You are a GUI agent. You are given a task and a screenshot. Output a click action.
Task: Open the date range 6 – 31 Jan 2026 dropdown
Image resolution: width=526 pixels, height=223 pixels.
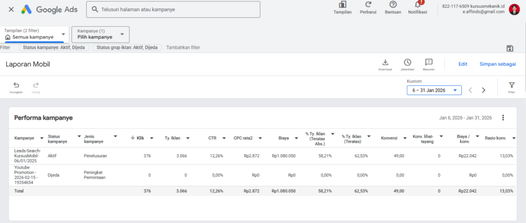434,90
